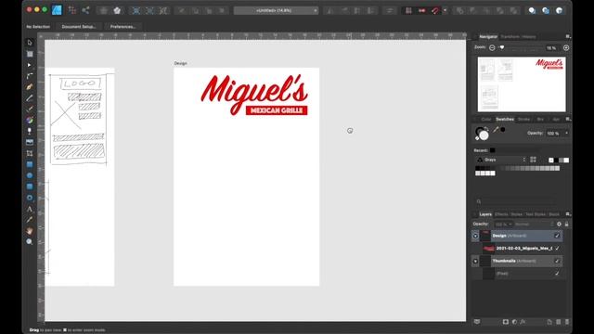The width and height of the screenshot is (594, 334).
Task: Add mask layer icon in Layers footer
Action: [505, 322]
